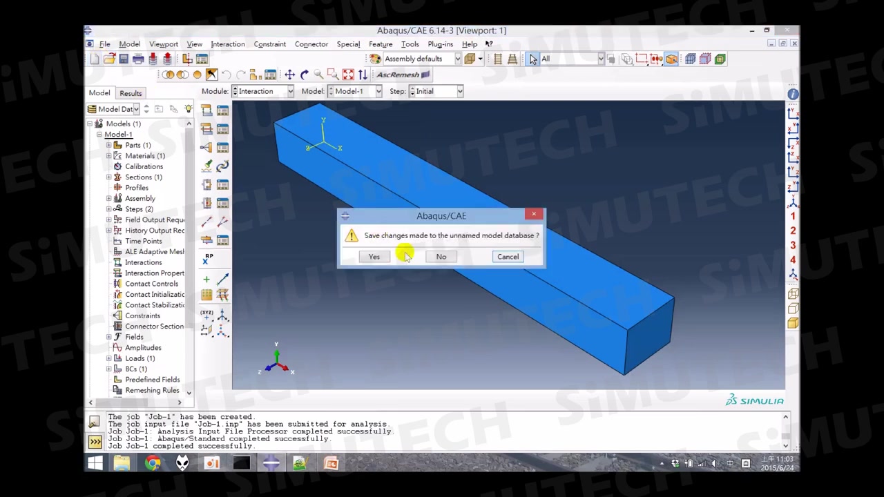Viewport: 884px width, 497px height.
Task: Click the green cube shaded render icon
Action: pyautogui.click(x=720, y=59)
